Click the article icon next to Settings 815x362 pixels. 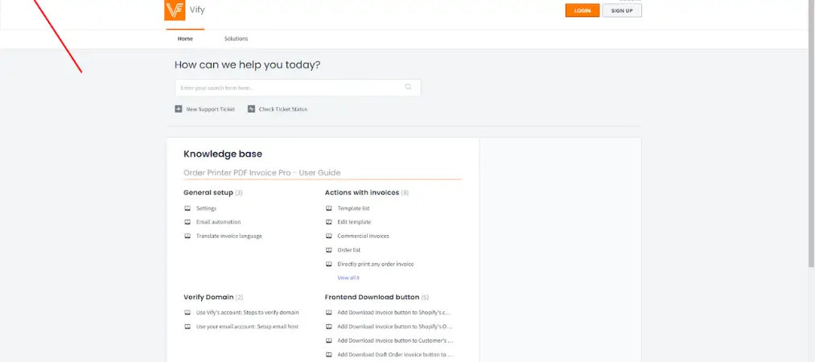click(187, 208)
